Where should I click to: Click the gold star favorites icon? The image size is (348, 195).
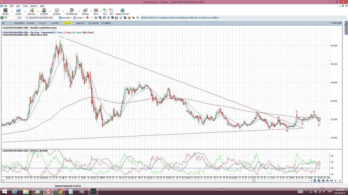tap(129, 18)
